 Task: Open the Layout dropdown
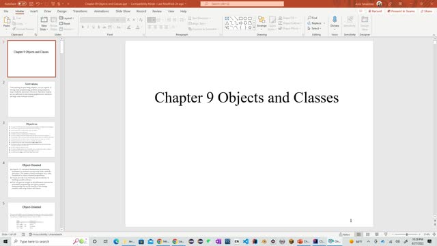point(66,18)
